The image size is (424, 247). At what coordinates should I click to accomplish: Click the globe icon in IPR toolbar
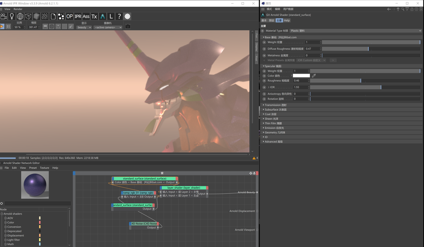pyautogui.click(x=52, y=27)
